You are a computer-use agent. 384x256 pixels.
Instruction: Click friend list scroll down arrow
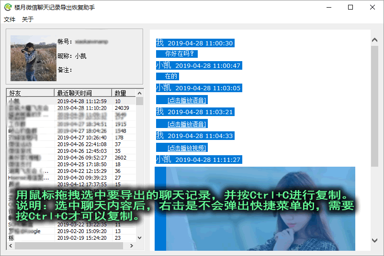pos(140,238)
